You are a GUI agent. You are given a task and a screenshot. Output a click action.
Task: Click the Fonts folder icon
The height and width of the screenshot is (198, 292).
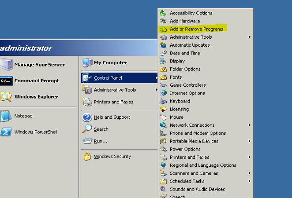tap(163, 77)
